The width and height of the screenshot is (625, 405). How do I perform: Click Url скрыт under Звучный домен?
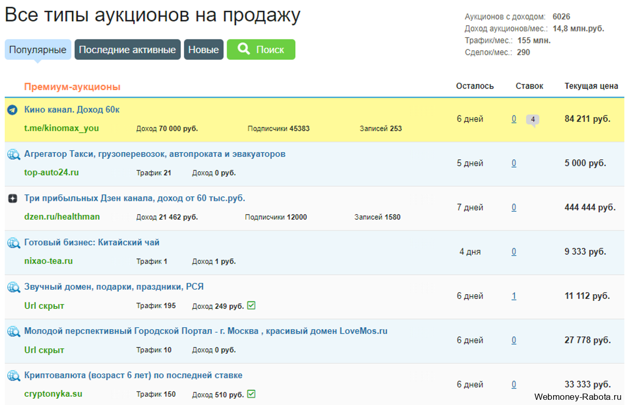click(44, 306)
